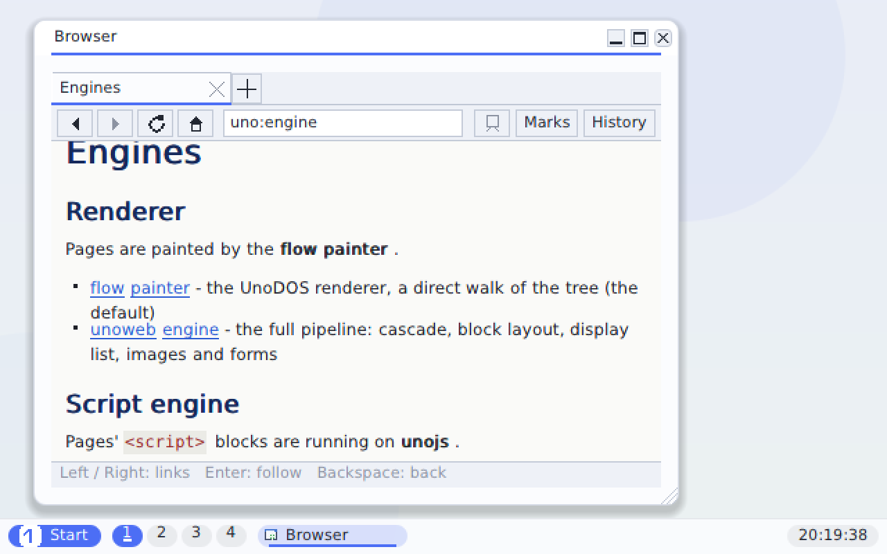Screen dimensions: 887x554
Task: Click the bold "flow painter" text
Action: tap(334, 249)
